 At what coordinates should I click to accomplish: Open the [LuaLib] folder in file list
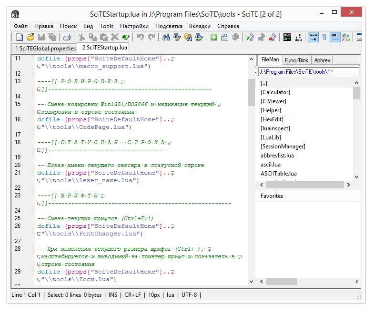click(271, 137)
